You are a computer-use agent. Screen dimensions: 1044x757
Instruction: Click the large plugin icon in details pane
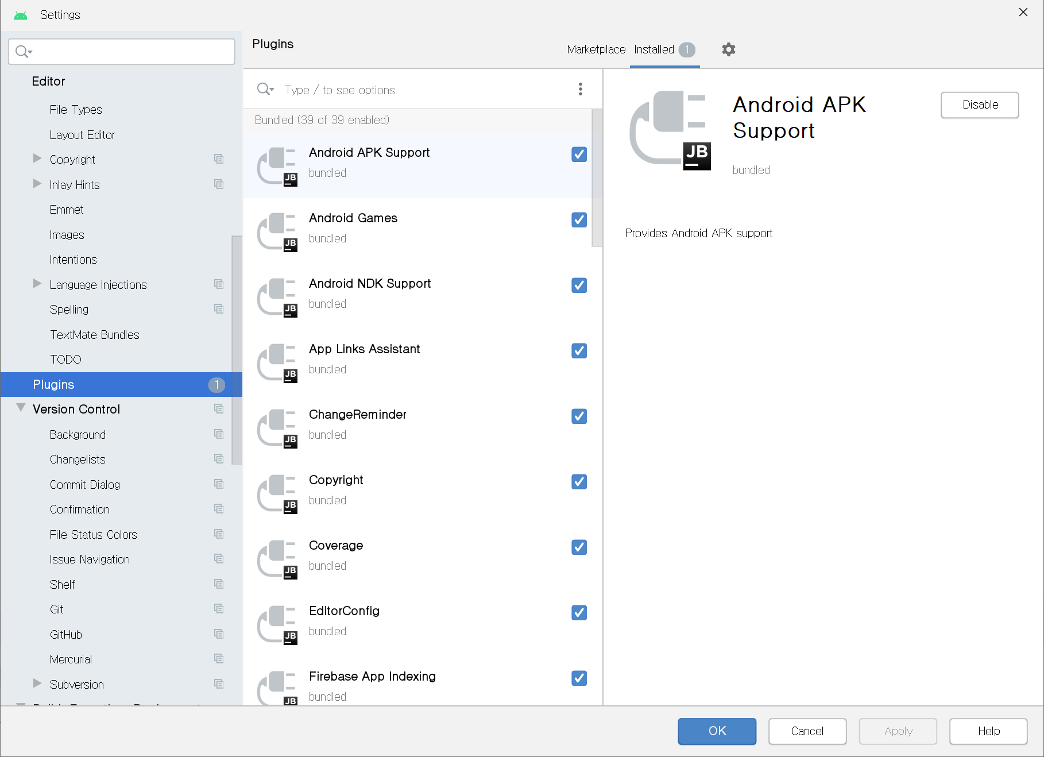(670, 130)
